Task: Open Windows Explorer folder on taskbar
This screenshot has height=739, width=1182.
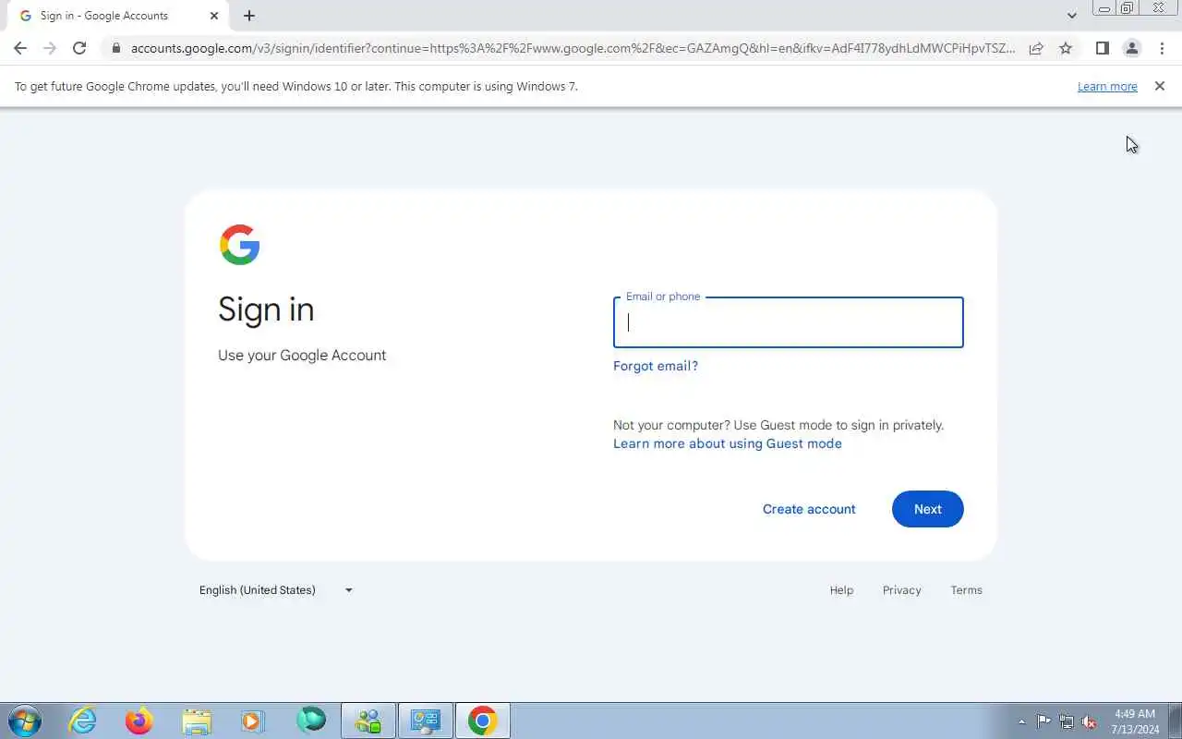Action: pos(197,721)
